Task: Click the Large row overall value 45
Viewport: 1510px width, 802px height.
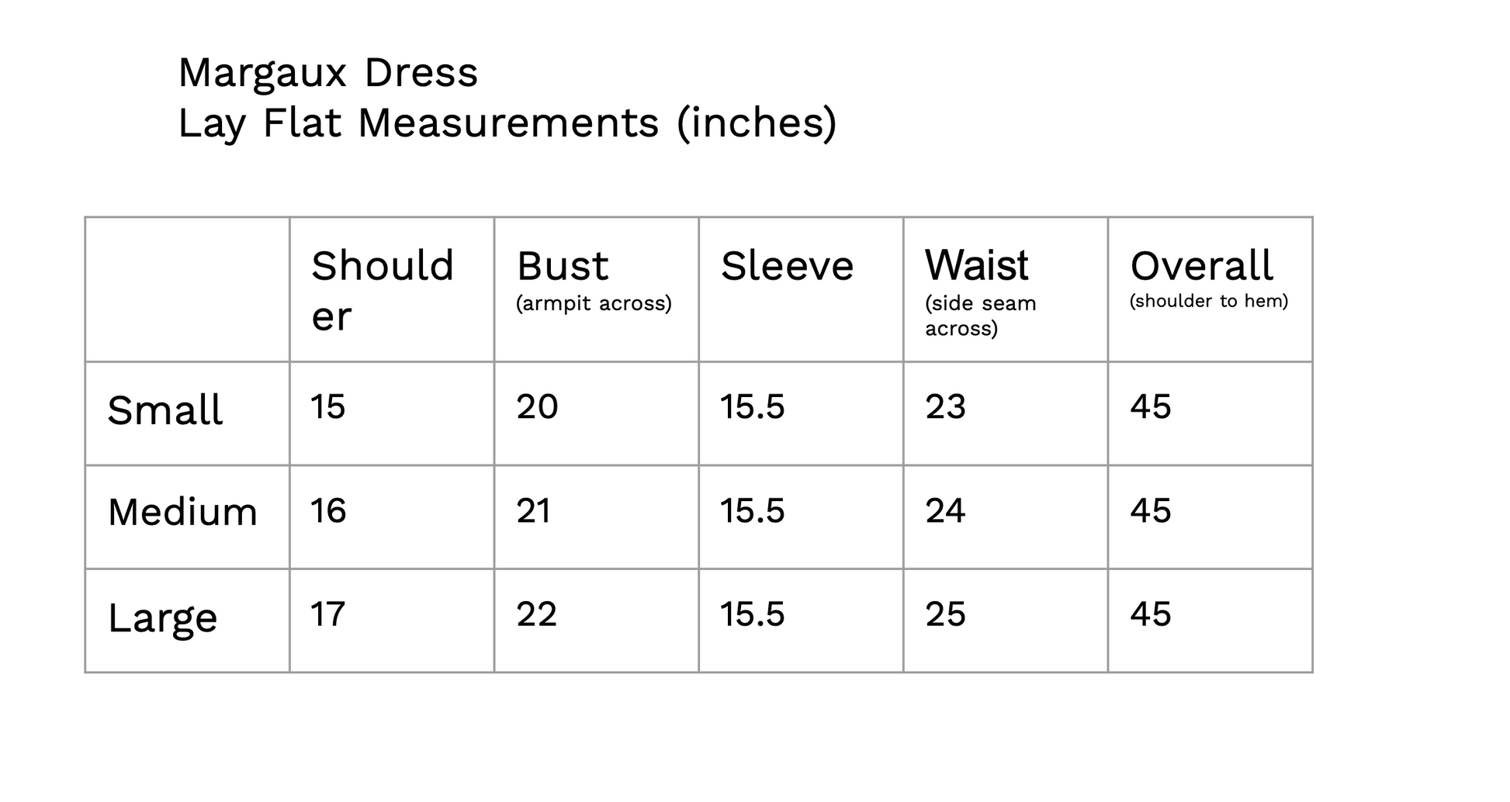Action: point(1150,614)
